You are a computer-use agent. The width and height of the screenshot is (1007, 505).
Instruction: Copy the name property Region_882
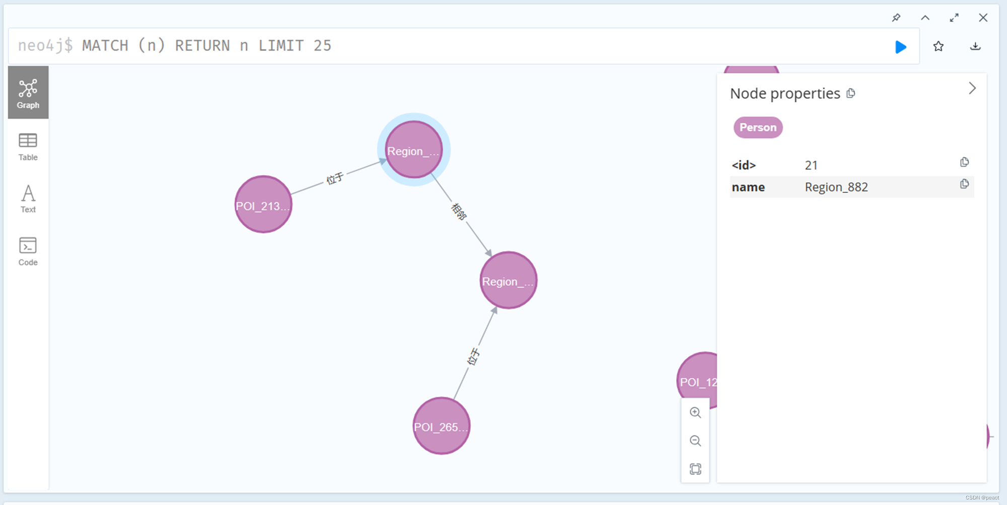964,184
